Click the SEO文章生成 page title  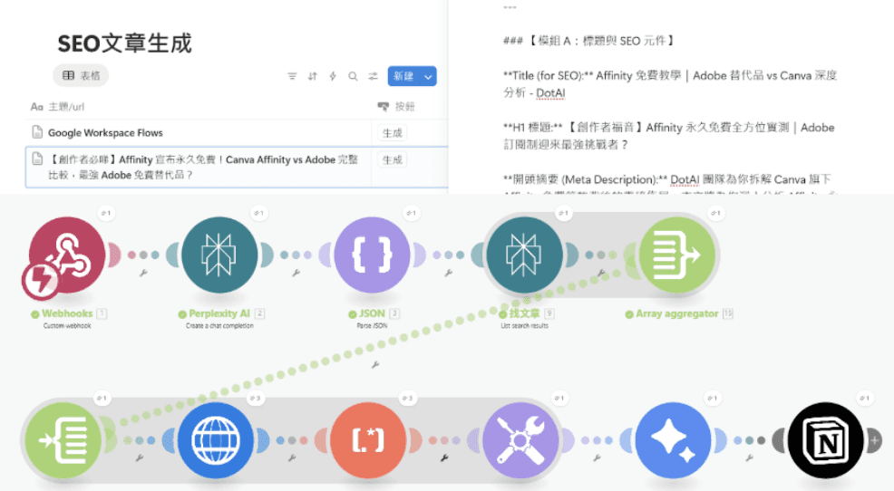[125, 43]
